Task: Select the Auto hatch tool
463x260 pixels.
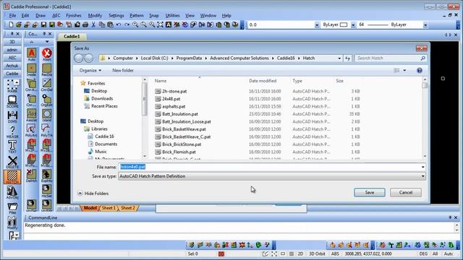Action: point(32,54)
